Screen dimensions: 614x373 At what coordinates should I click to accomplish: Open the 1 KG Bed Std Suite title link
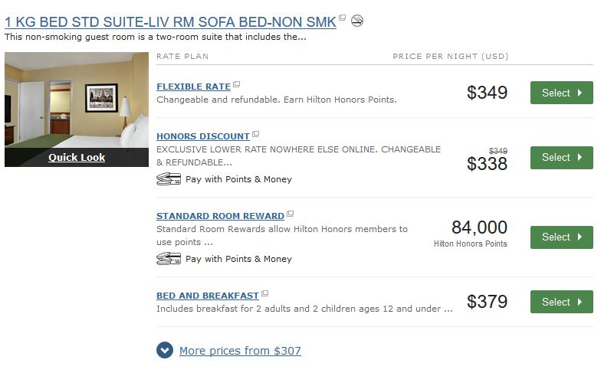pyautogui.click(x=170, y=22)
